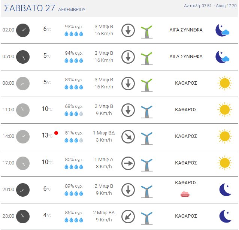Click the north wind arrow at 05:00
The width and height of the screenshot is (239, 230).
tap(128, 57)
